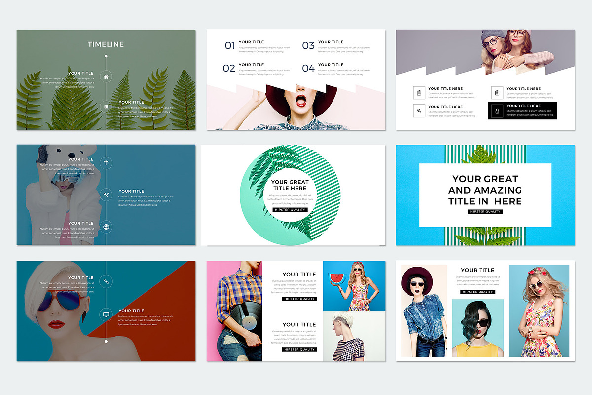Click the notepad with pencil icon box

point(419,92)
